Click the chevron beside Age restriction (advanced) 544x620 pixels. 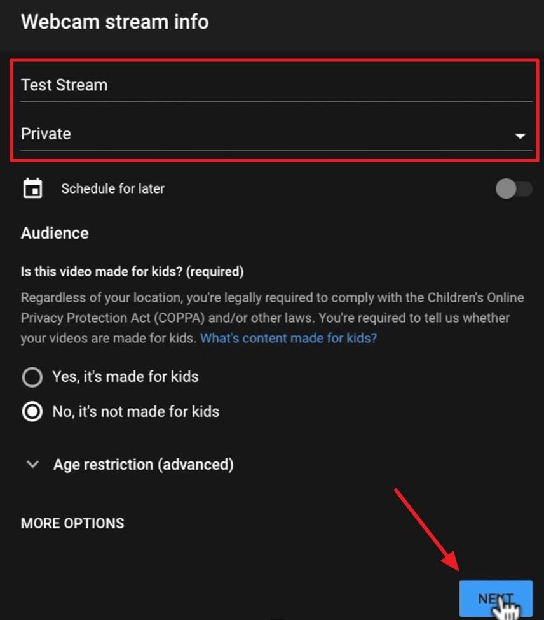32,465
